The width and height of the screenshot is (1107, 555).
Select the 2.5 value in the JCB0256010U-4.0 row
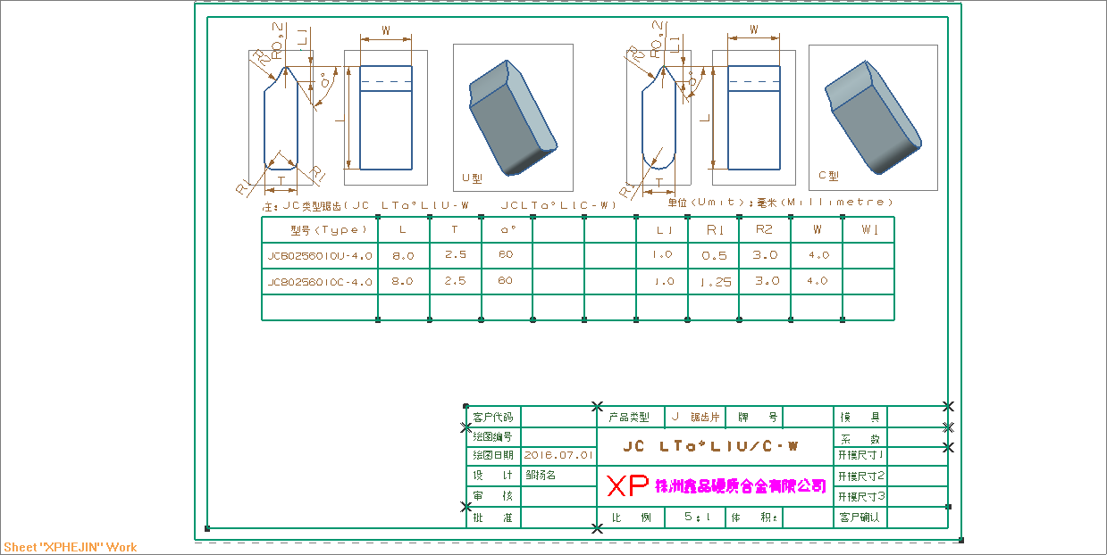455,255
